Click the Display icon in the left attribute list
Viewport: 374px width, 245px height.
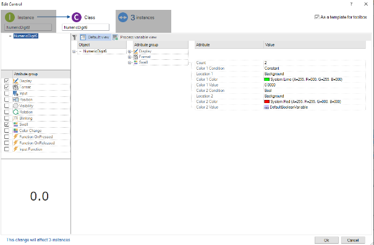[15, 81]
